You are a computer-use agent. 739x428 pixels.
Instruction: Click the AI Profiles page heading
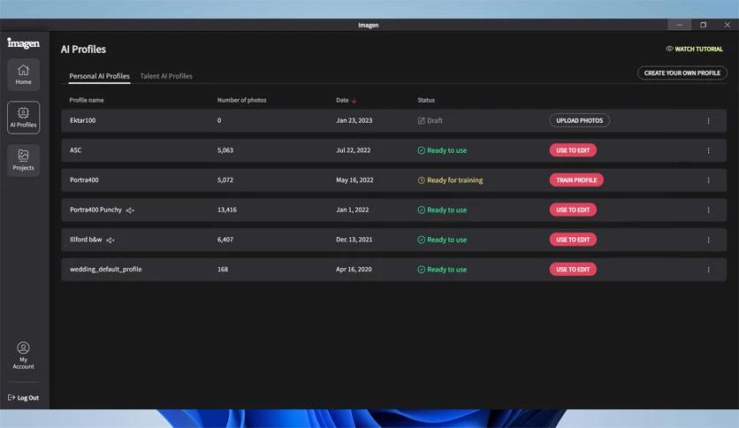[x=83, y=49]
